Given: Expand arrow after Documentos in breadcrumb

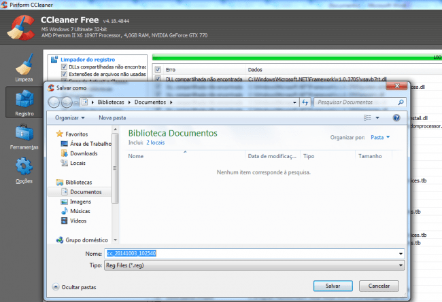Looking at the screenshot, I should 171,102.
